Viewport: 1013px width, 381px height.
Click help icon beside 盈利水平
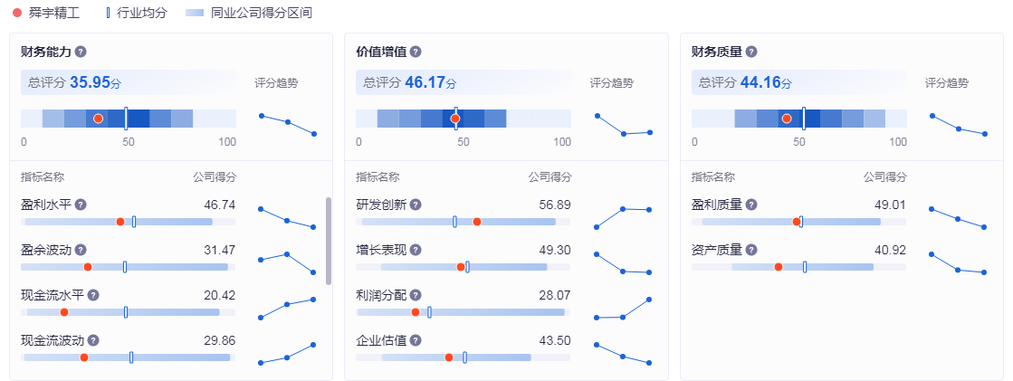[81, 205]
